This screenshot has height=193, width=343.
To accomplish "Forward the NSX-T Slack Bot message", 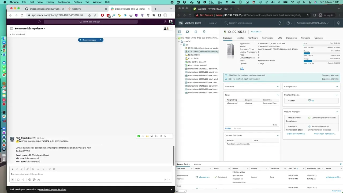I will tap(161, 136).
